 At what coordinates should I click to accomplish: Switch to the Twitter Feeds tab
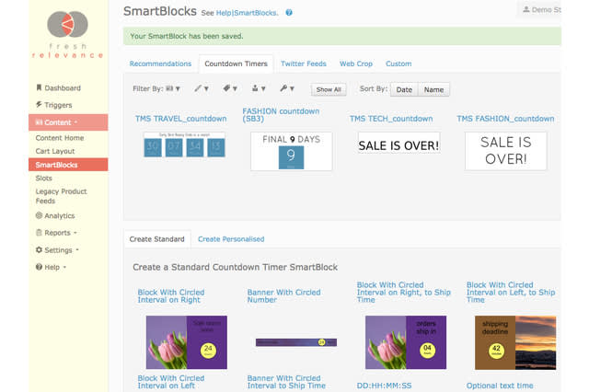tap(303, 63)
